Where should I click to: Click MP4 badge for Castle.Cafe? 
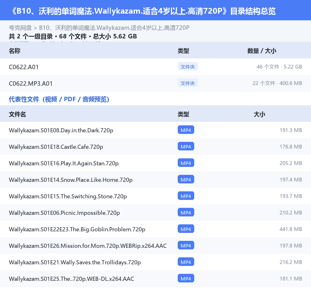(x=186, y=146)
